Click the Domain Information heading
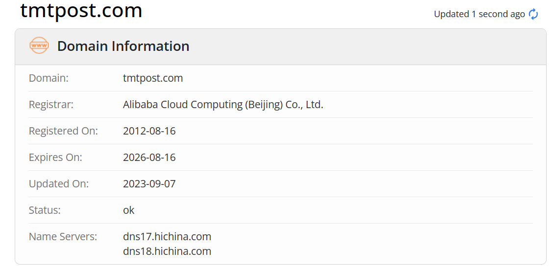This screenshot has width=555, height=272. pyautogui.click(x=123, y=46)
